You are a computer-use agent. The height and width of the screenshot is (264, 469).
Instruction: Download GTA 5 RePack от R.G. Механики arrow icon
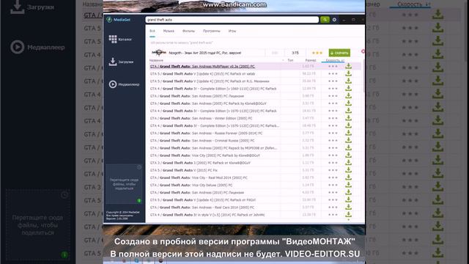(x=349, y=81)
